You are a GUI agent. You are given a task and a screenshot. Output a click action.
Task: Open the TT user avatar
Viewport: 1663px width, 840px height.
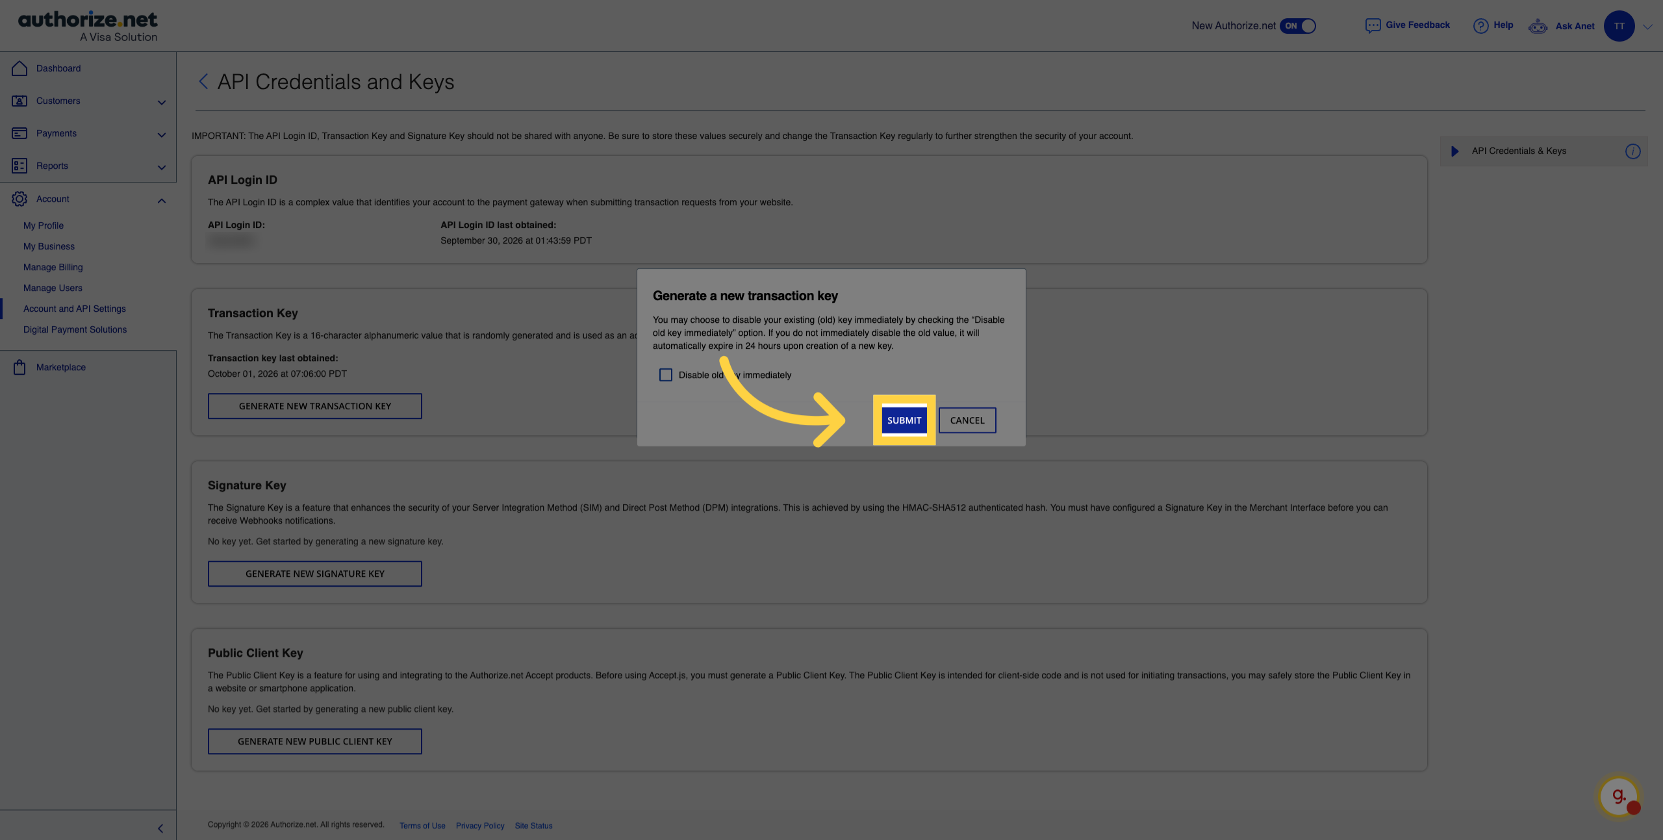[1619, 26]
